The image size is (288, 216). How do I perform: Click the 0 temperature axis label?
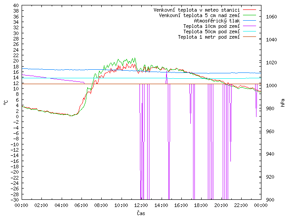[18, 116]
